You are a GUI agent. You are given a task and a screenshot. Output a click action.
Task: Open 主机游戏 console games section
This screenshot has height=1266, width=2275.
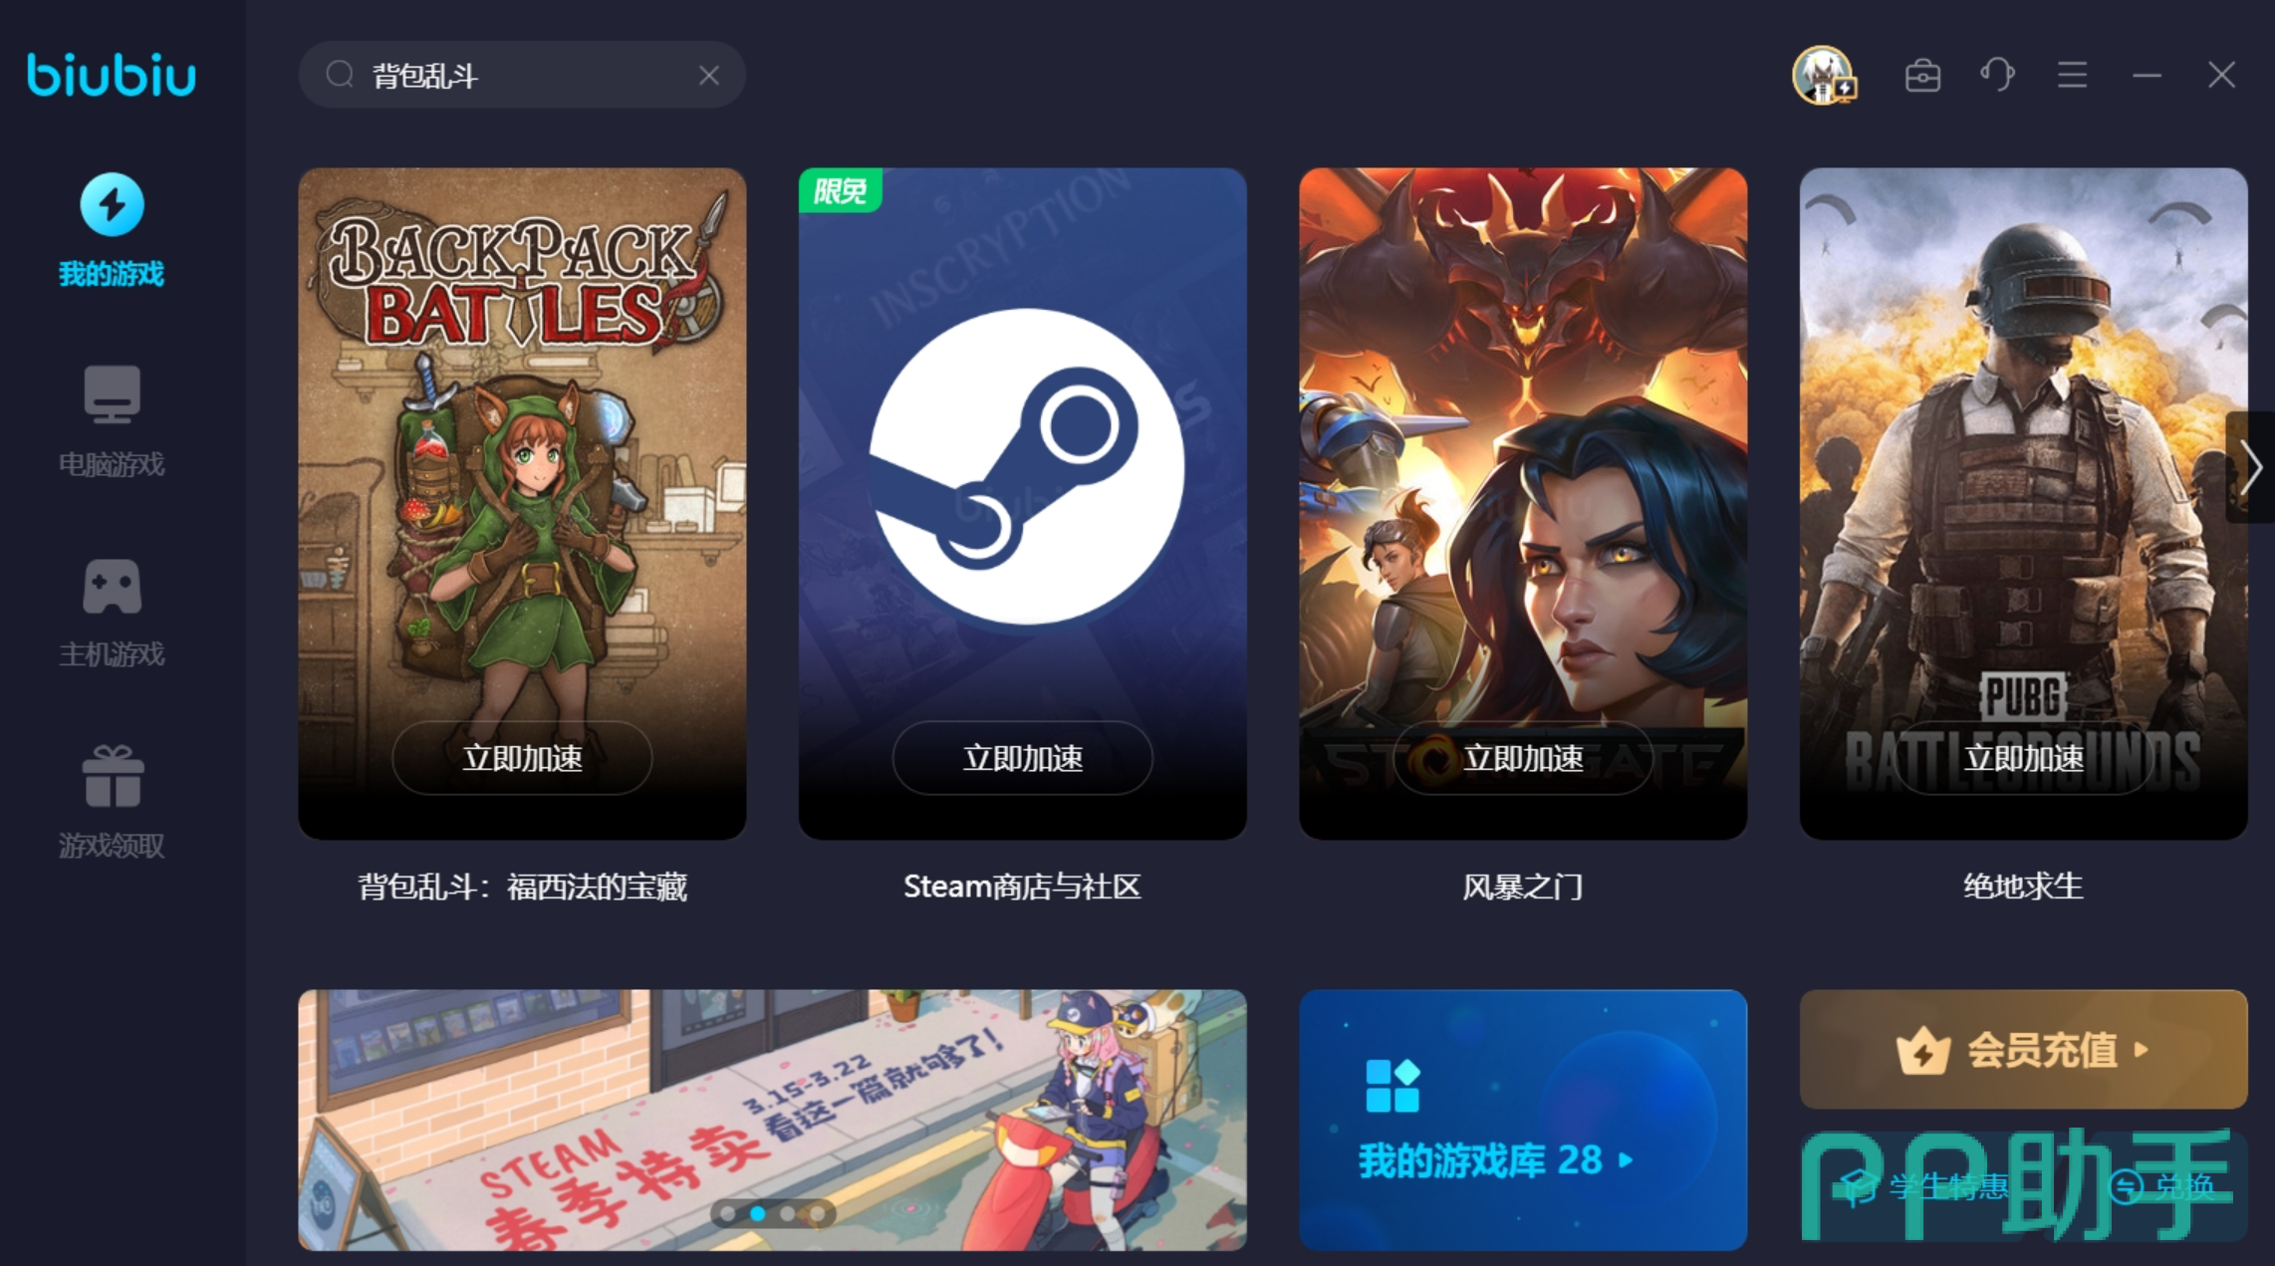(x=112, y=612)
